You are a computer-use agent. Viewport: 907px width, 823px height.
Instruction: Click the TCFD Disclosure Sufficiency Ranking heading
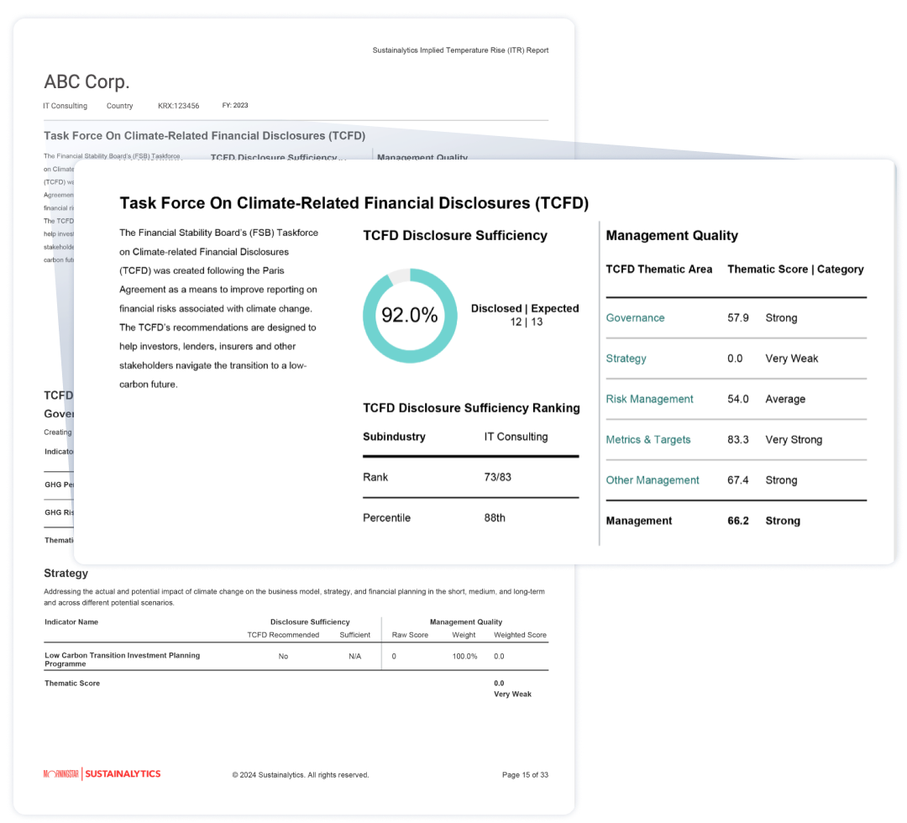[471, 408]
